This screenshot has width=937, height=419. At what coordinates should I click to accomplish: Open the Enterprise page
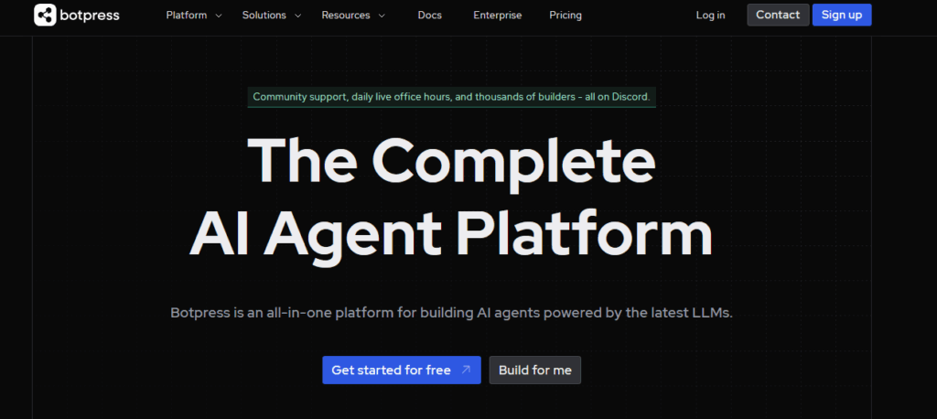(x=497, y=16)
